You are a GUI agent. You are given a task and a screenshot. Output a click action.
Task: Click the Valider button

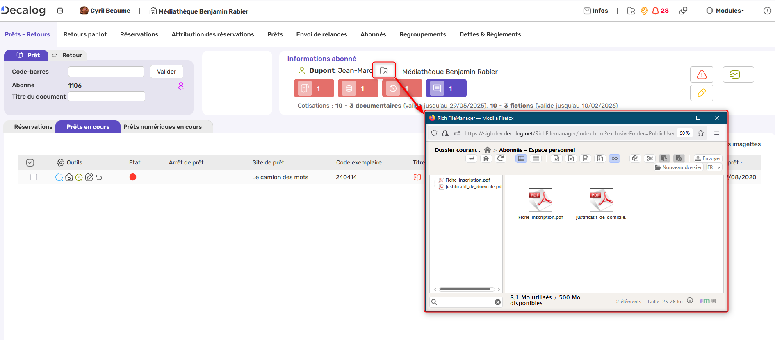(x=166, y=72)
